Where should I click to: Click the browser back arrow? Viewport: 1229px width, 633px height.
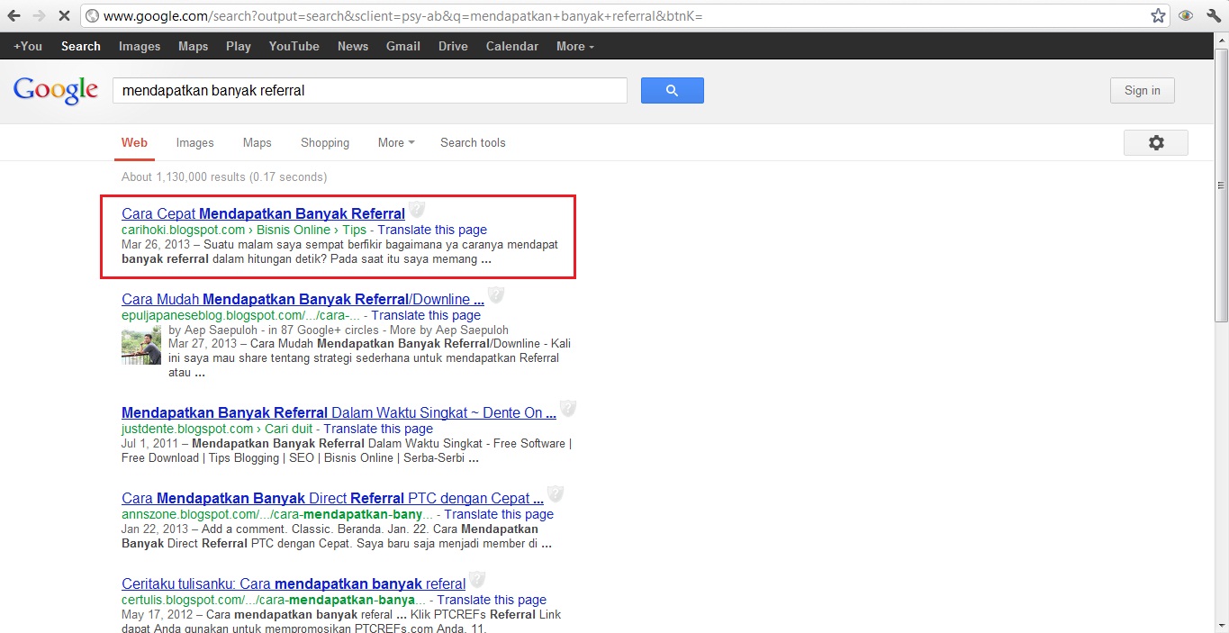pyautogui.click(x=14, y=16)
